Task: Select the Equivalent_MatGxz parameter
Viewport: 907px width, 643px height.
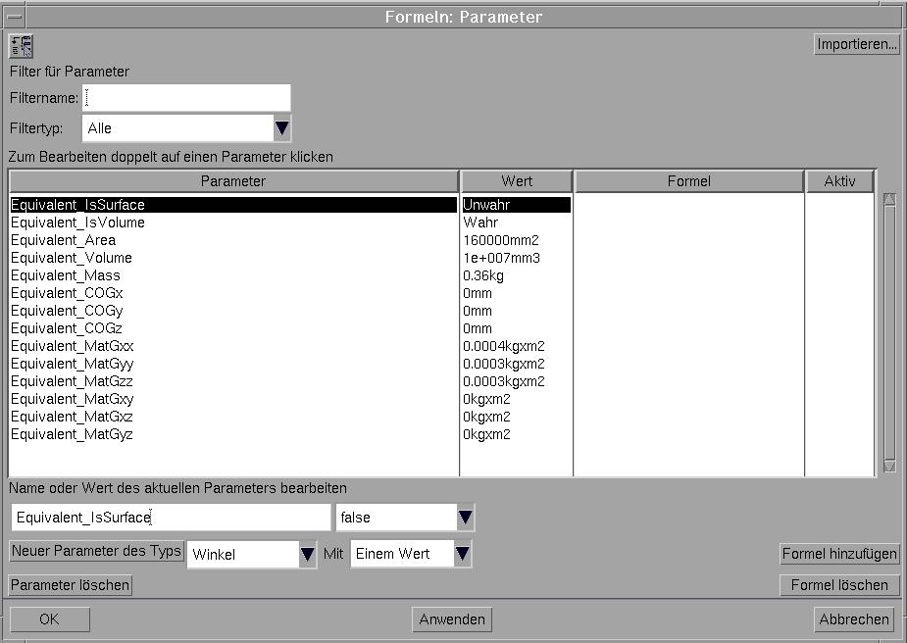Action: coord(72,417)
